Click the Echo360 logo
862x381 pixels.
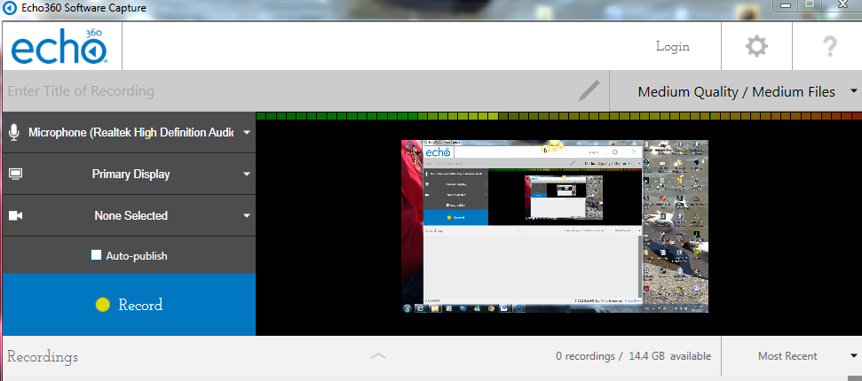(x=59, y=46)
